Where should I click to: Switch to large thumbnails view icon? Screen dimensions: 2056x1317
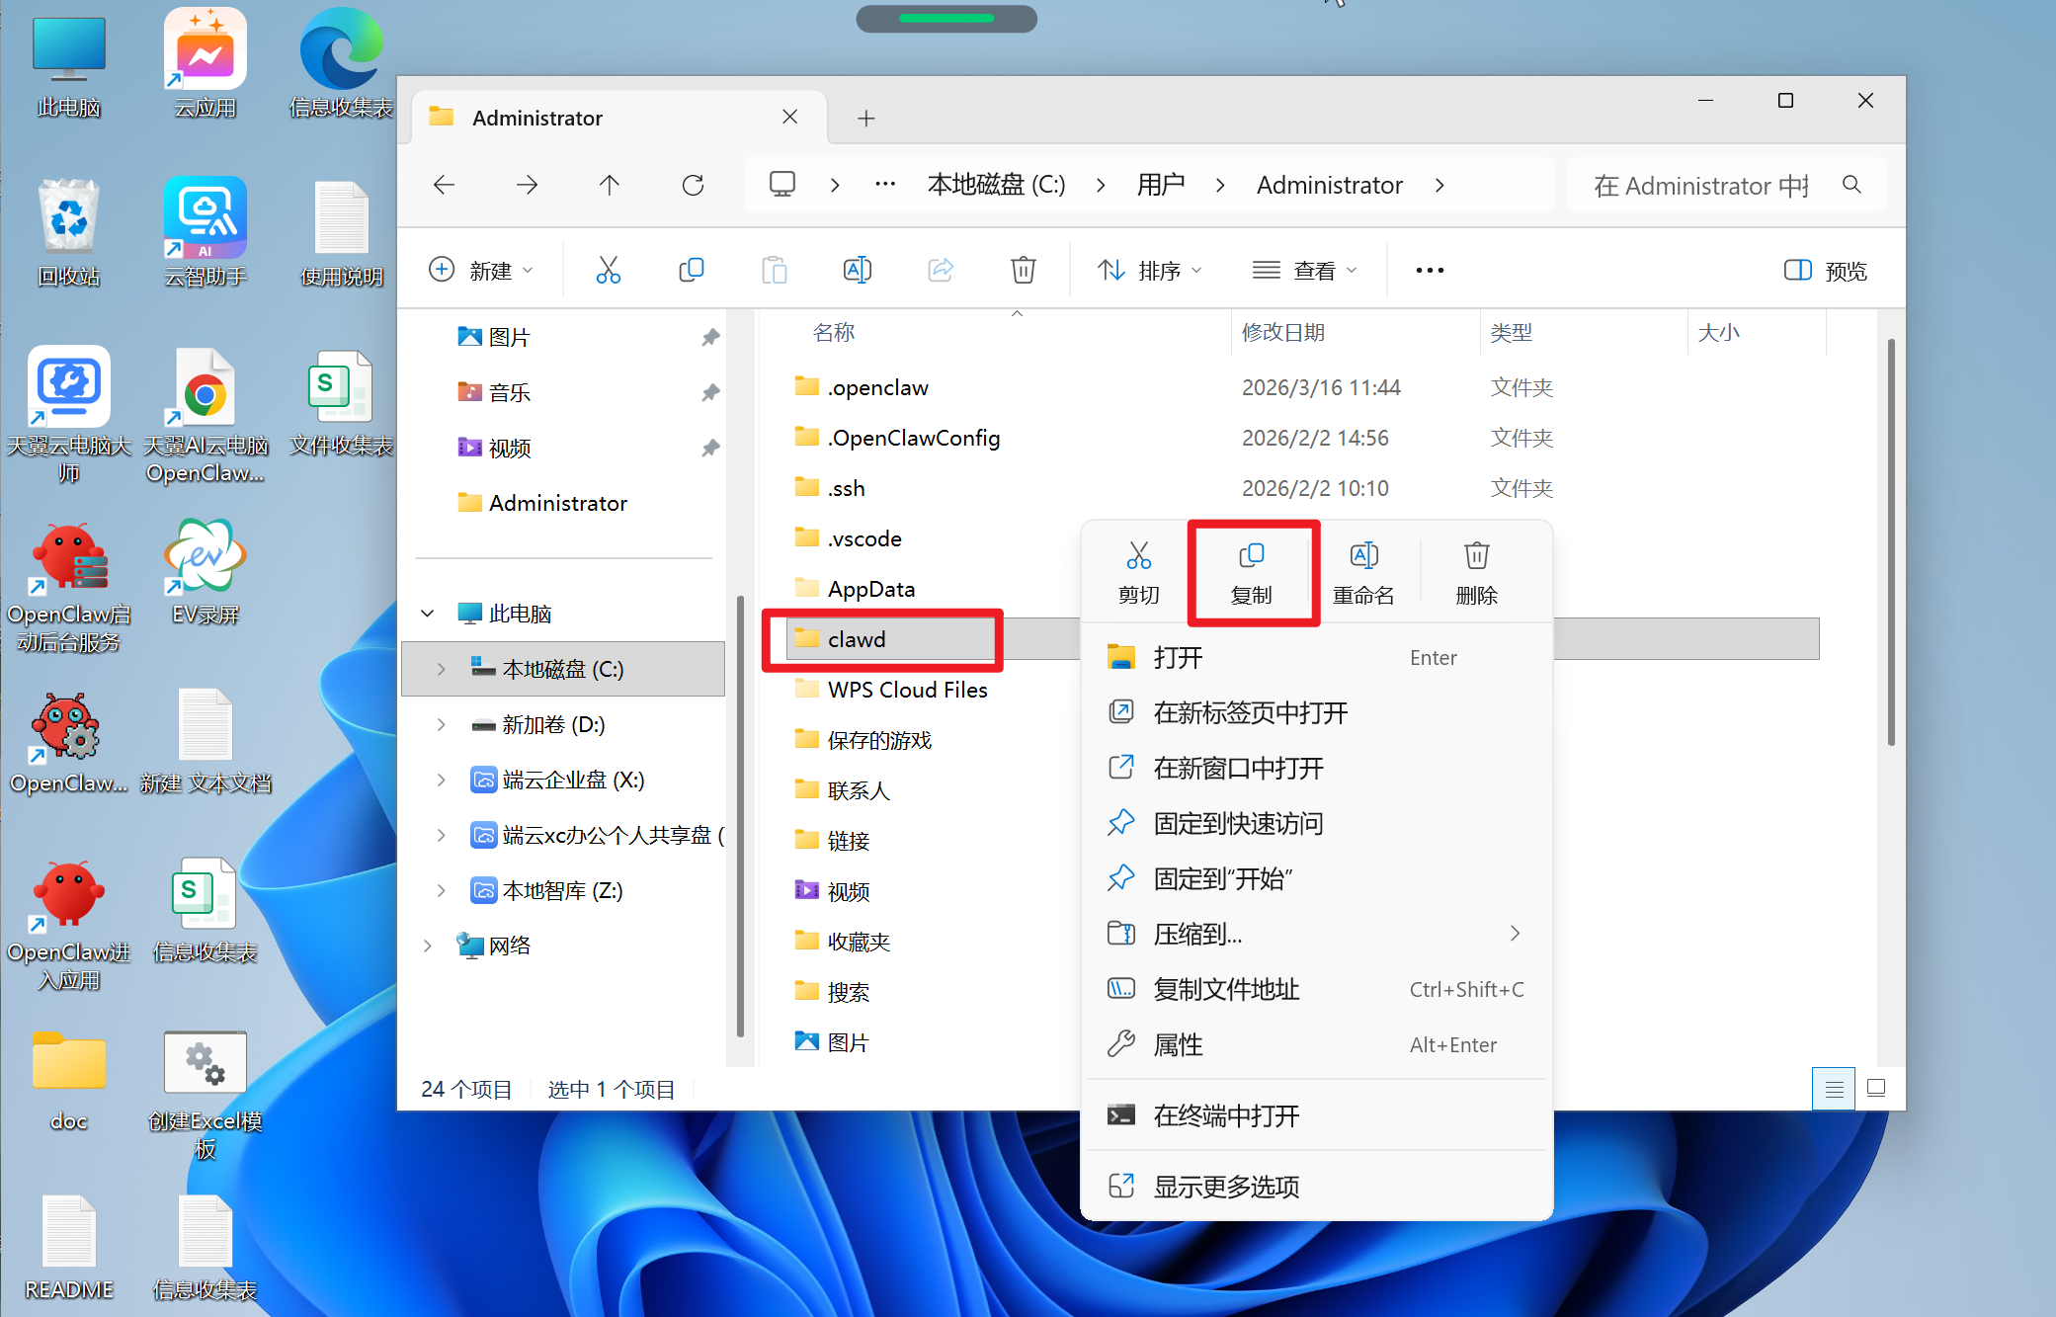coord(1875,1089)
